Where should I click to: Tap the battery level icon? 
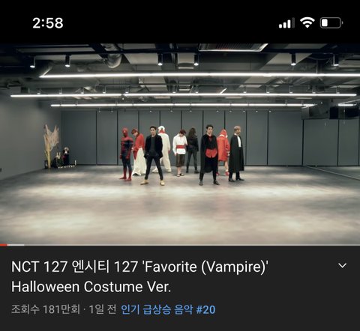tap(331, 23)
